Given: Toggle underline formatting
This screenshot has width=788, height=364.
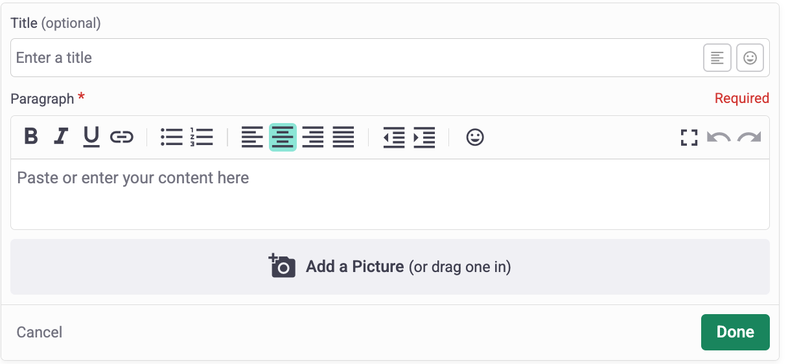Looking at the screenshot, I should coord(91,137).
